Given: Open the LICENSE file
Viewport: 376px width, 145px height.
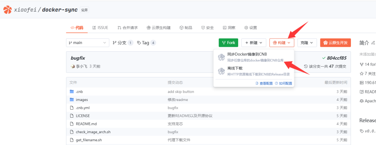Looking at the screenshot, I should coord(83,116).
